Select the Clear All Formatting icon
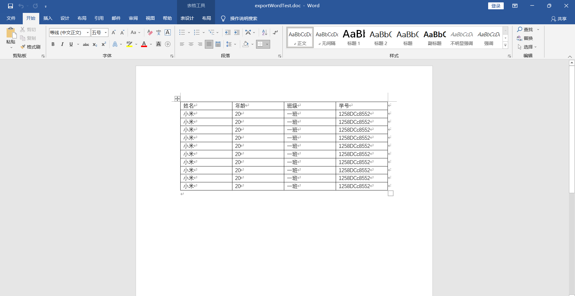The height and width of the screenshot is (296, 575). [x=149, y=32]
